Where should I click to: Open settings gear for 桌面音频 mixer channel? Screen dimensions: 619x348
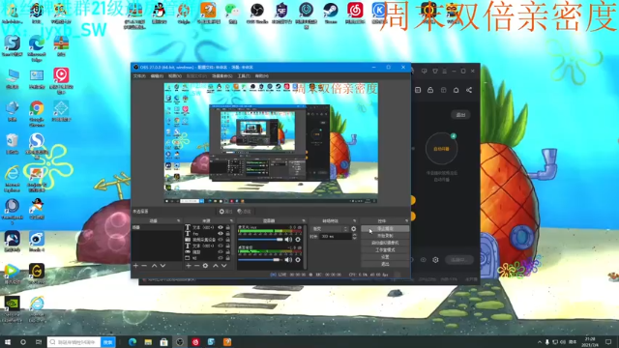(x=298, y=260)
